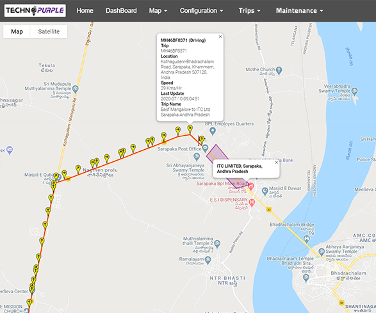The image size is (376, 313).
Task: Click the E.S.I Dispensary hospital pin
Action: pyautogui.click(x=252, y=203)
